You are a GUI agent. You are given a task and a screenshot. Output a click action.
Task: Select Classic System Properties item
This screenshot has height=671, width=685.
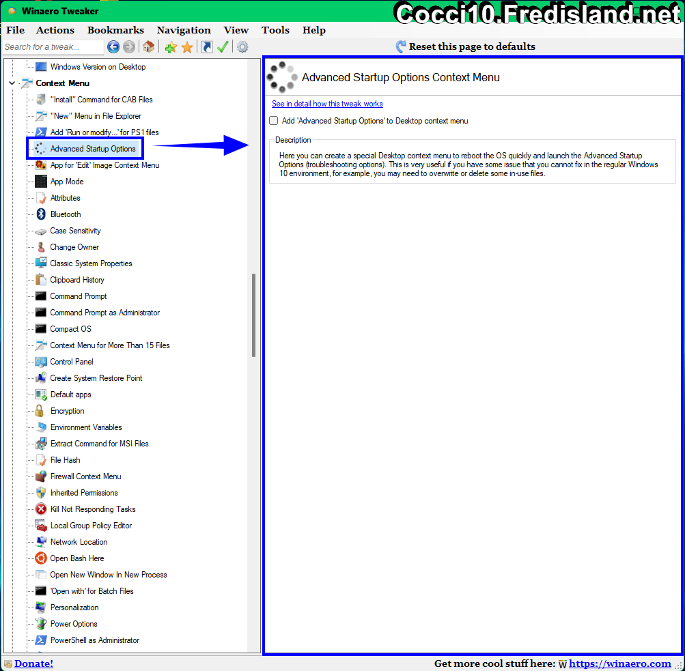91,263
